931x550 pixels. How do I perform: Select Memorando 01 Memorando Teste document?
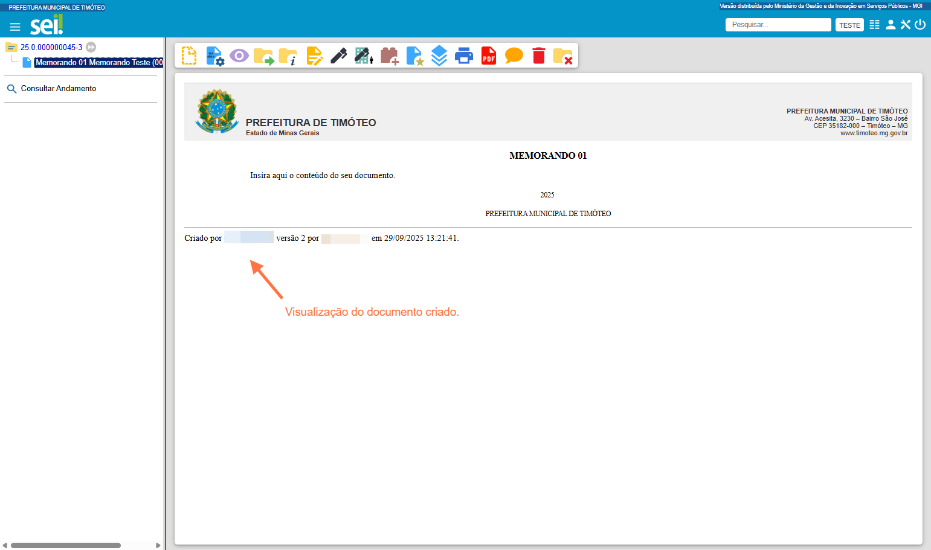(x=99, y=62)
